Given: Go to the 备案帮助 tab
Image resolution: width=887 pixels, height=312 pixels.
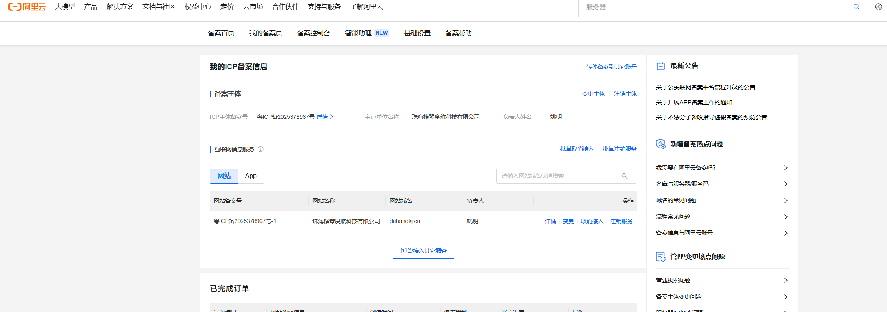Looking at the screenshot, I should coord(459,33).
